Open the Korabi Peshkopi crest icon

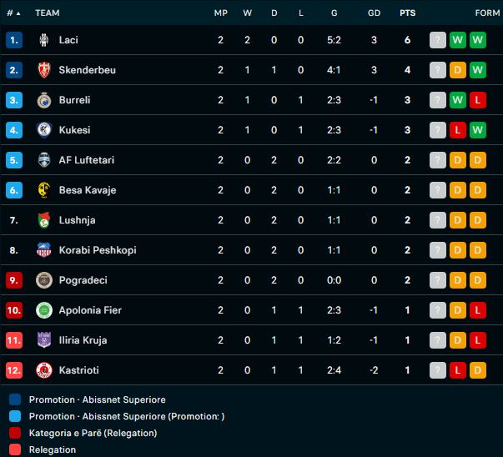click(44, 250)
